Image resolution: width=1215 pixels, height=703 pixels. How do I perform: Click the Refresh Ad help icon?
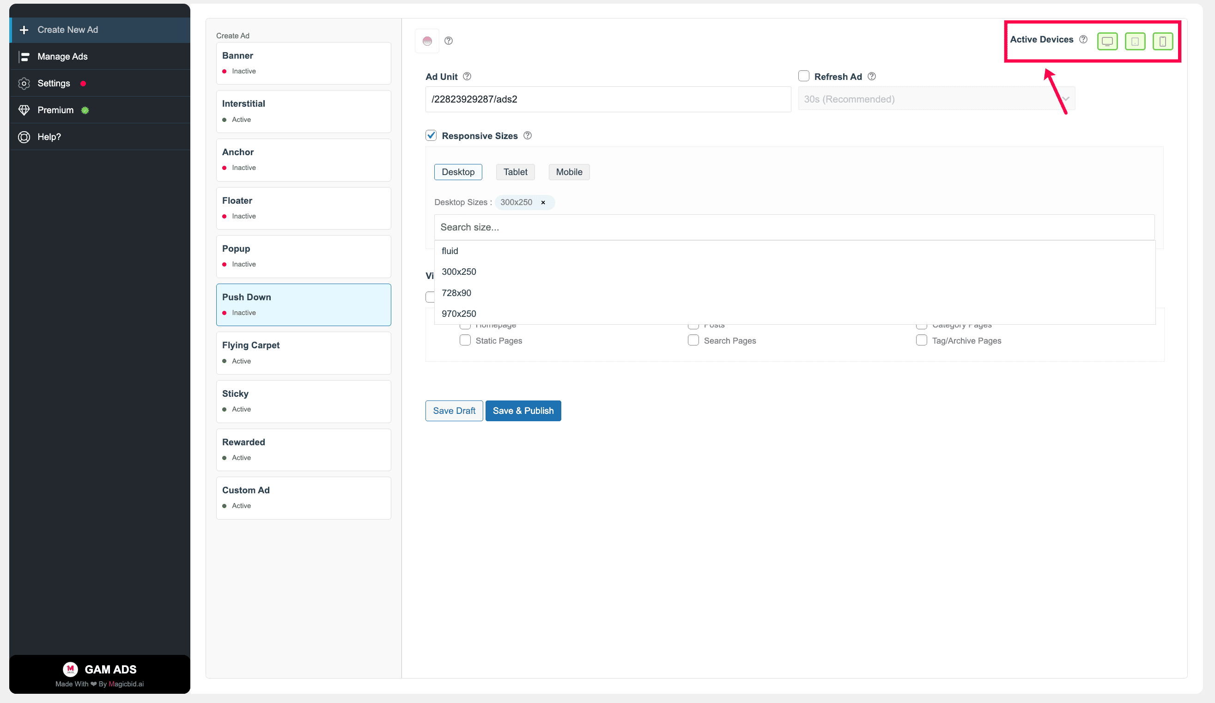pos(872,76)
